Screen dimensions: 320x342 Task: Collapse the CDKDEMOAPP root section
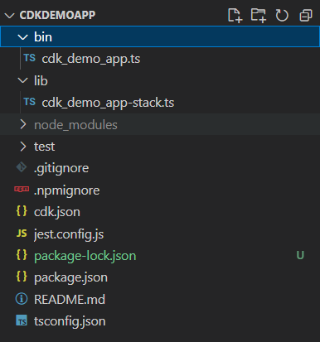(x=10, y=15)
